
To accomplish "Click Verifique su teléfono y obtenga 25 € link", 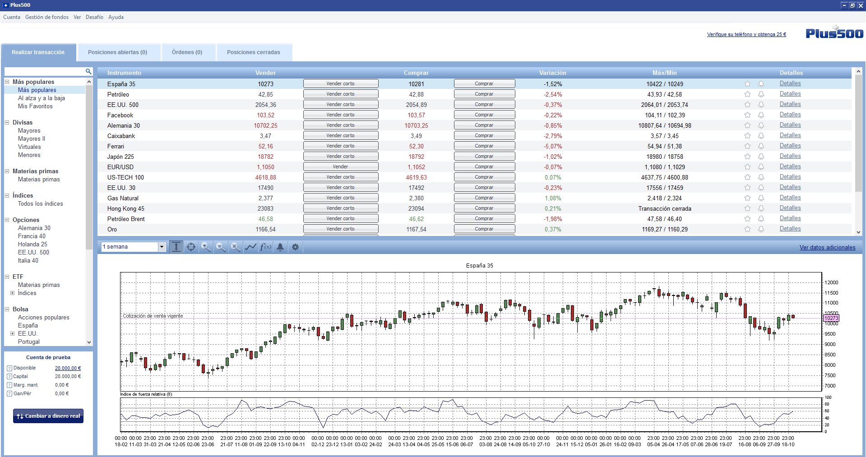I will [746, 34].
